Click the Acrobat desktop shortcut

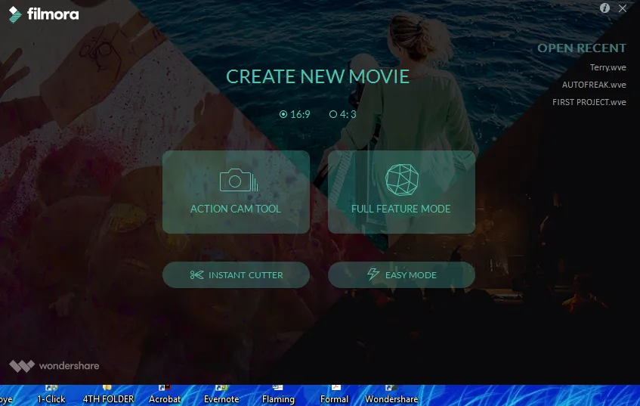(x=165, y=395)
